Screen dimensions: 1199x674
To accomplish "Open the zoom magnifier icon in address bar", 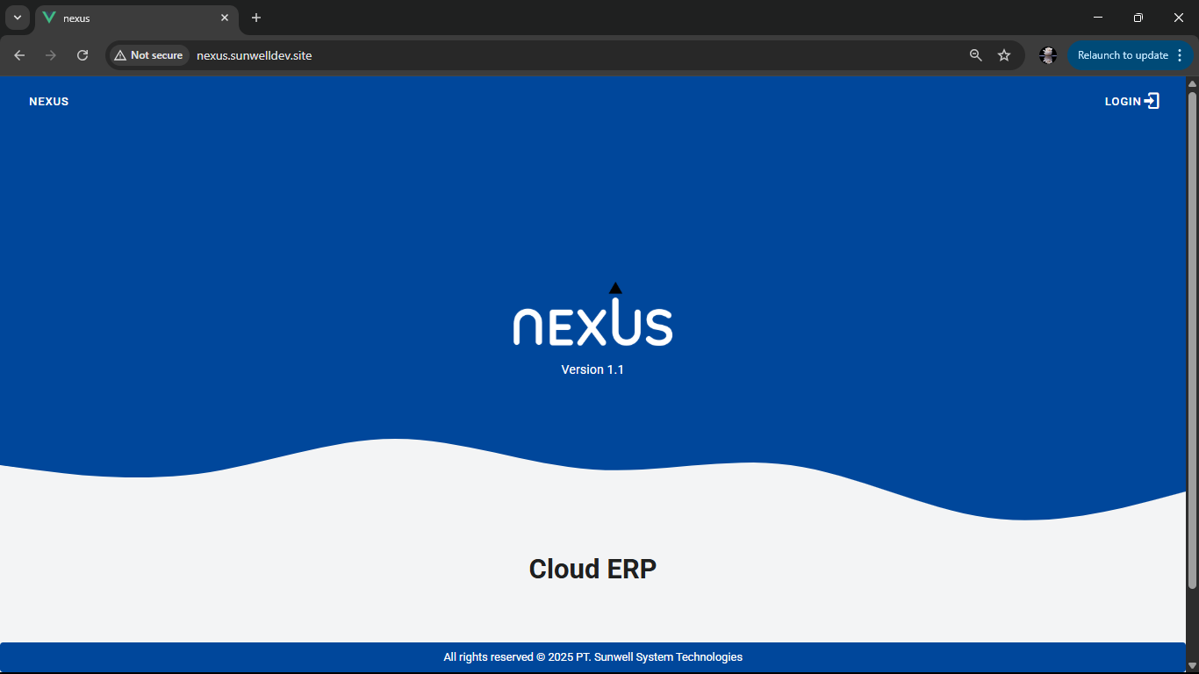I will click(975, 55).
